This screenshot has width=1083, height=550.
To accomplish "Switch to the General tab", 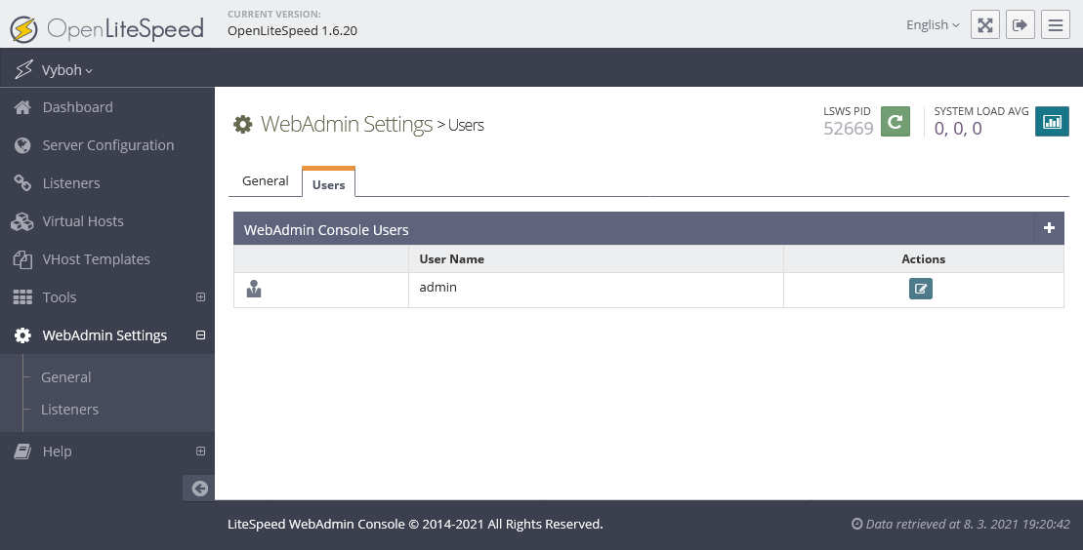I will tap(266, 180).
